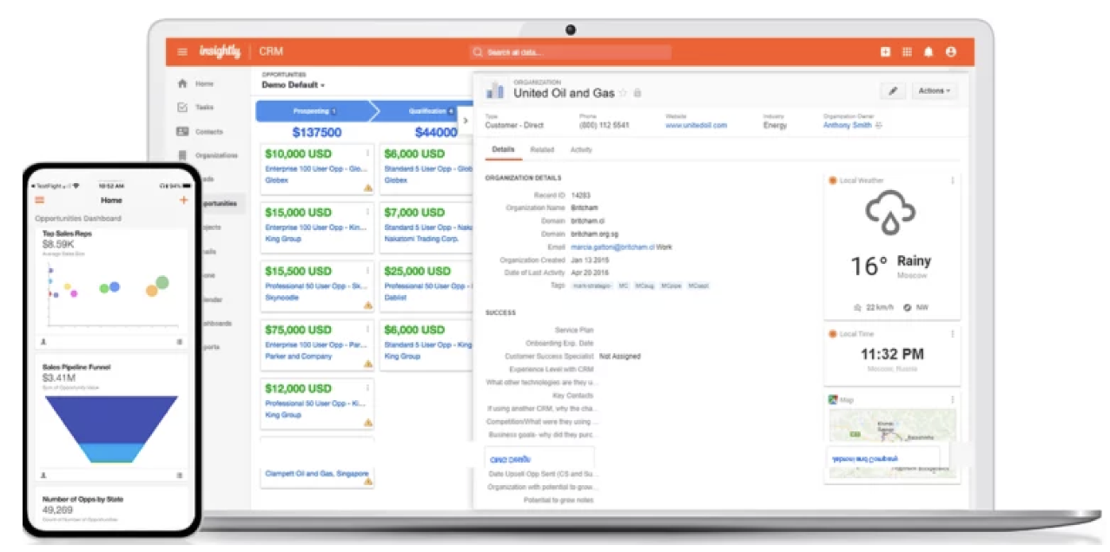
Task: Open Organizations in the sidebar menu
Action: [216, 155]
